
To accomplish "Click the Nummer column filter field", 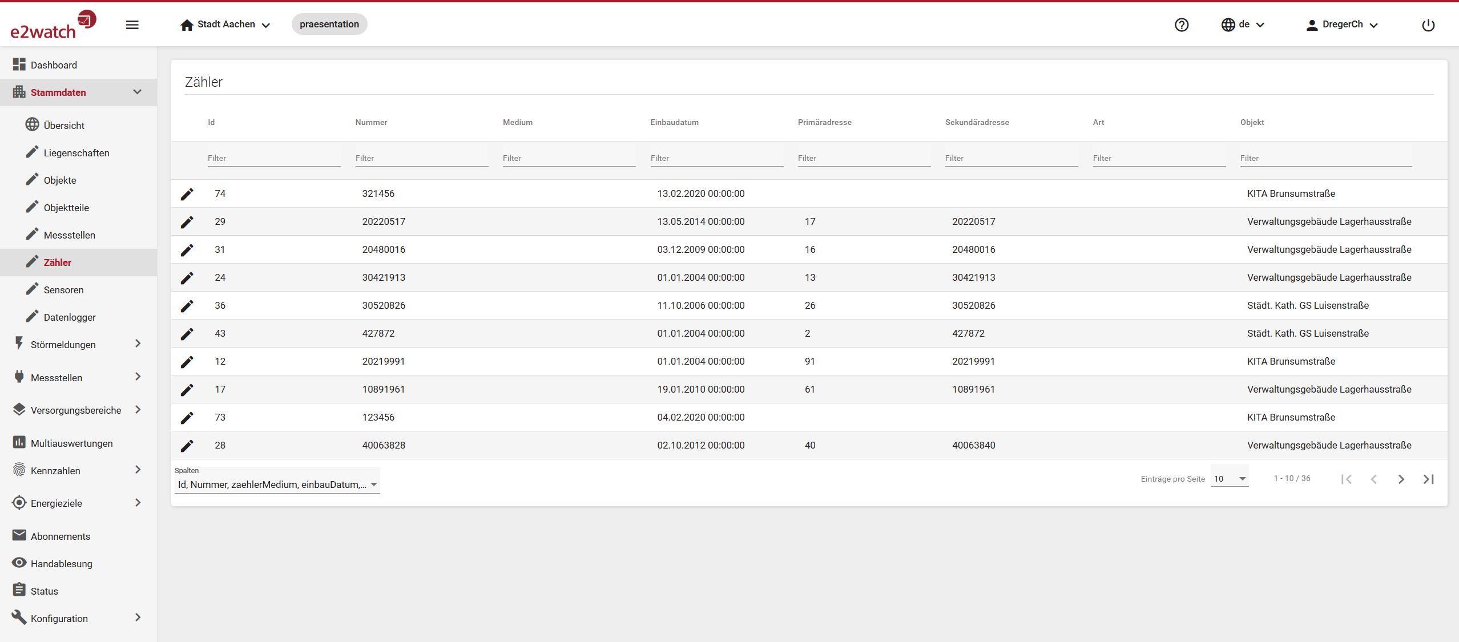I will 421,158.
